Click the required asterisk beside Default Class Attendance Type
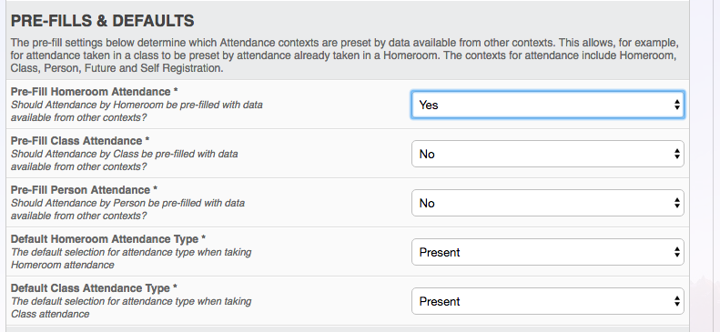 176,287
